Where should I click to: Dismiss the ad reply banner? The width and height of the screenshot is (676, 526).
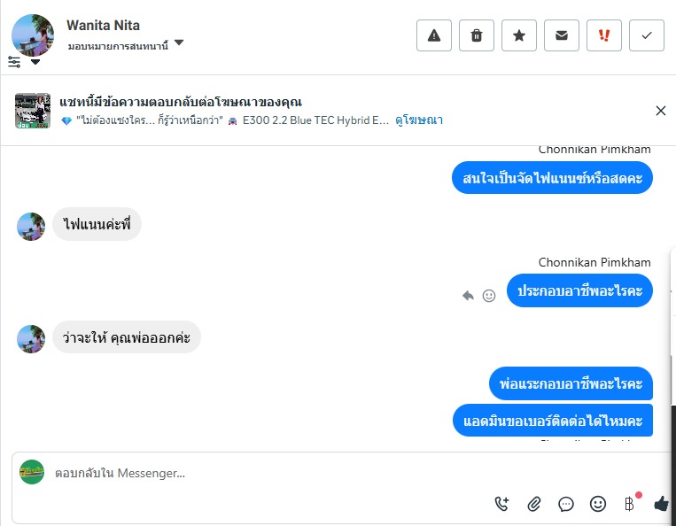tap(660, 111)
